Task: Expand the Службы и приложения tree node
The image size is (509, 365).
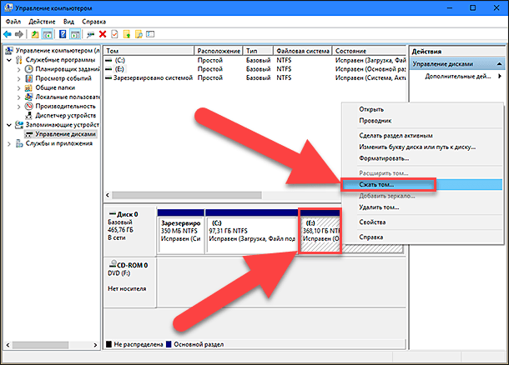Action: point(8,142)
